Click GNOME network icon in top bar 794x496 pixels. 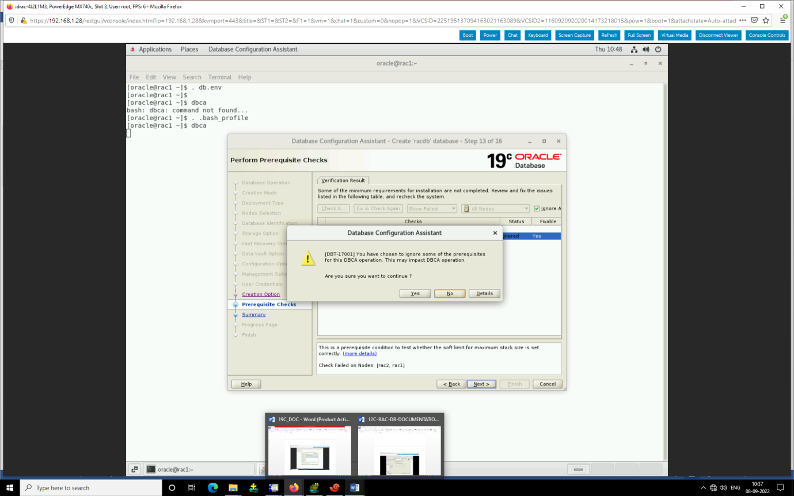coord(634,49)
